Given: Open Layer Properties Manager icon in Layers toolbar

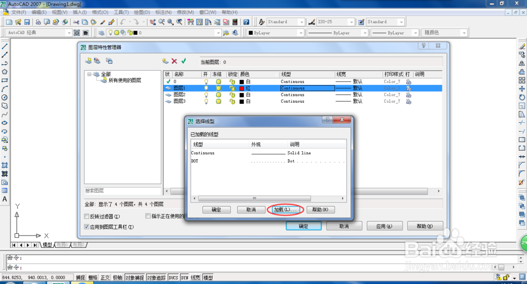Looking at the screenshot, I should (x=101, y=33).
